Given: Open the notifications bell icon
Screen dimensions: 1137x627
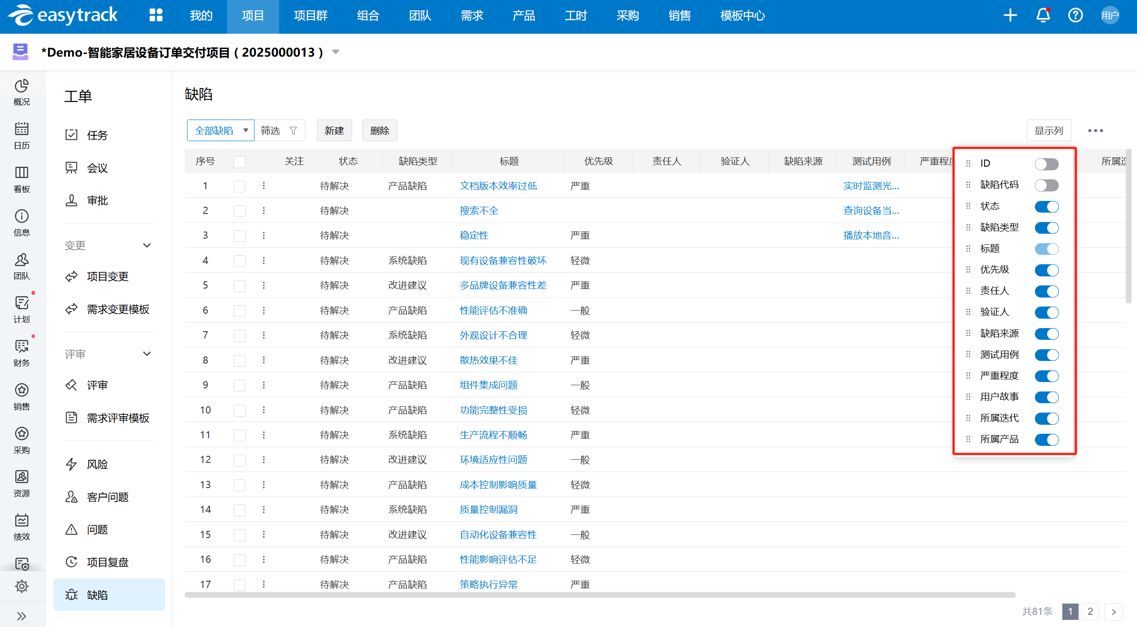Looking at the screenshot, I should 1043,16.
